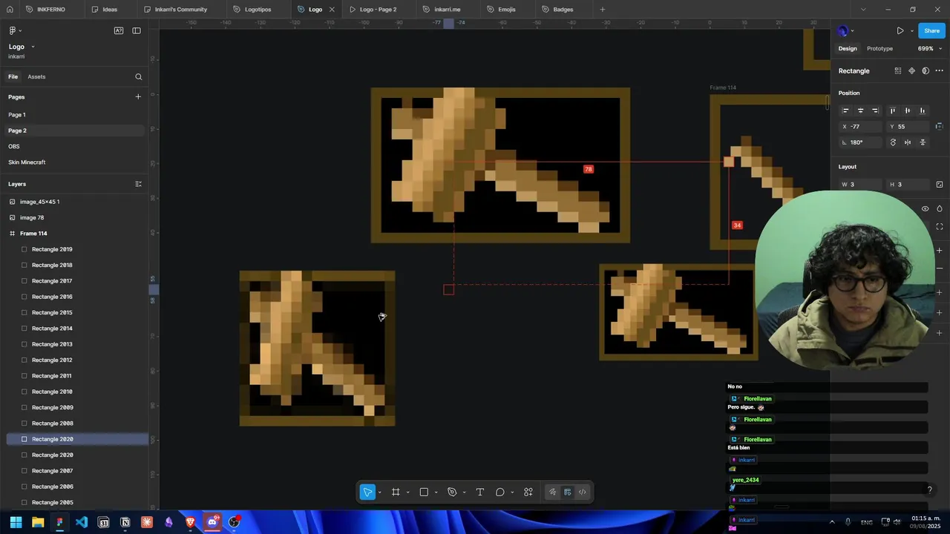950x534 pixels.
Task: Select the Rectangle shape tool
Action: coord(424,492)
